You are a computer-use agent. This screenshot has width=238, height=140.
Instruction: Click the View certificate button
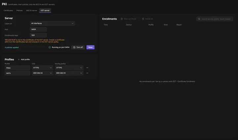pos(129,19)
